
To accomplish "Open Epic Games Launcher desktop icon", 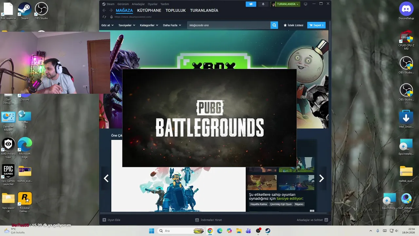I will pos(8,175).
